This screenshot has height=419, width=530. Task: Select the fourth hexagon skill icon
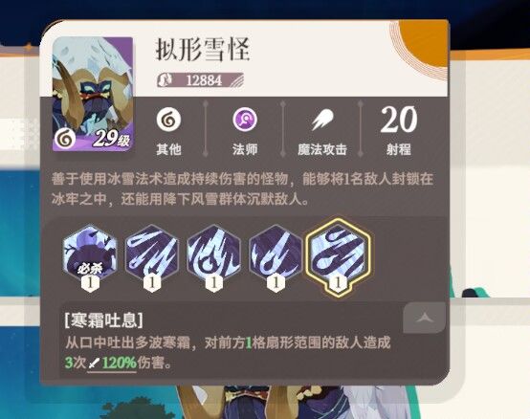[x=276, y=254]
